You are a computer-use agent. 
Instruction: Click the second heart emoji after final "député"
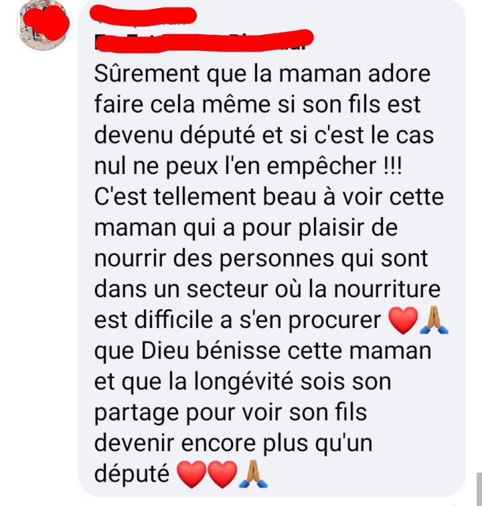(222, 474)
